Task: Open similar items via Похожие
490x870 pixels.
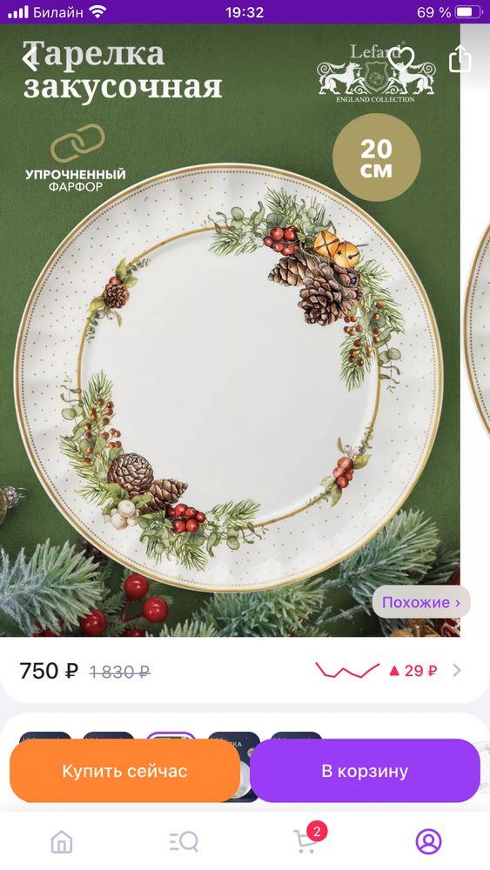Action: (421, 602)
